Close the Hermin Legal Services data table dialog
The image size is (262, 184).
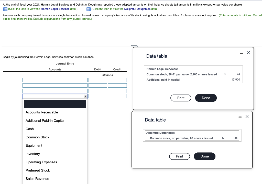[x=248, y=53]
